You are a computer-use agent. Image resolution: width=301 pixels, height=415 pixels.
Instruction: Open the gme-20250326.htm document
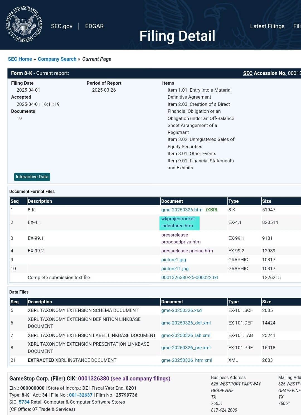[182, 210]
